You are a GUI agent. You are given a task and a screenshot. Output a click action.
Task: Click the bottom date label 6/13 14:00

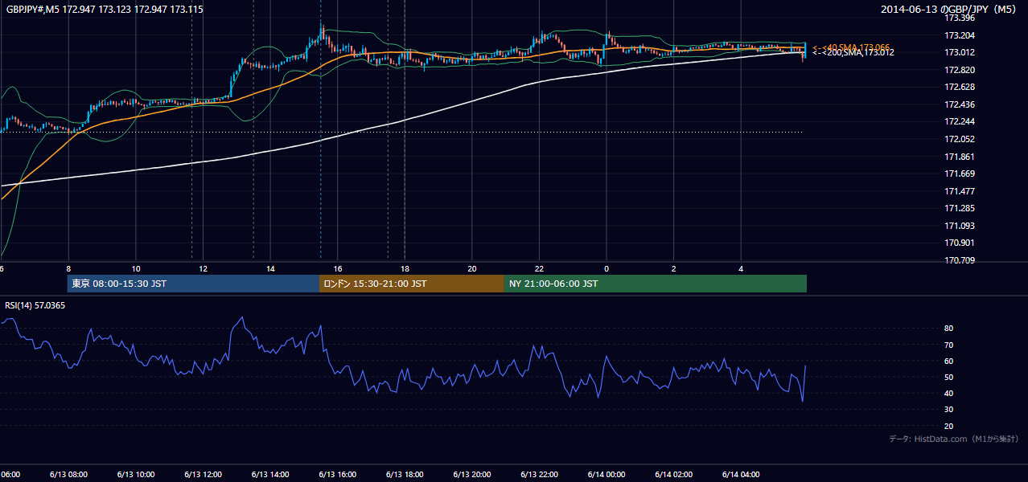[269, 474]
